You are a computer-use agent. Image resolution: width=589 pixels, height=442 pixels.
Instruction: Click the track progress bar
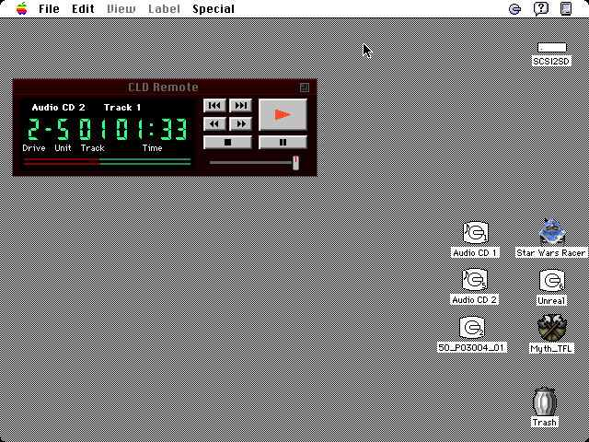coord(107,162)
